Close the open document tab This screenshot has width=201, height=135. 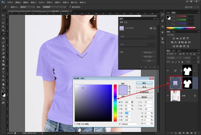pyautogui.click(x=71, y=11)
